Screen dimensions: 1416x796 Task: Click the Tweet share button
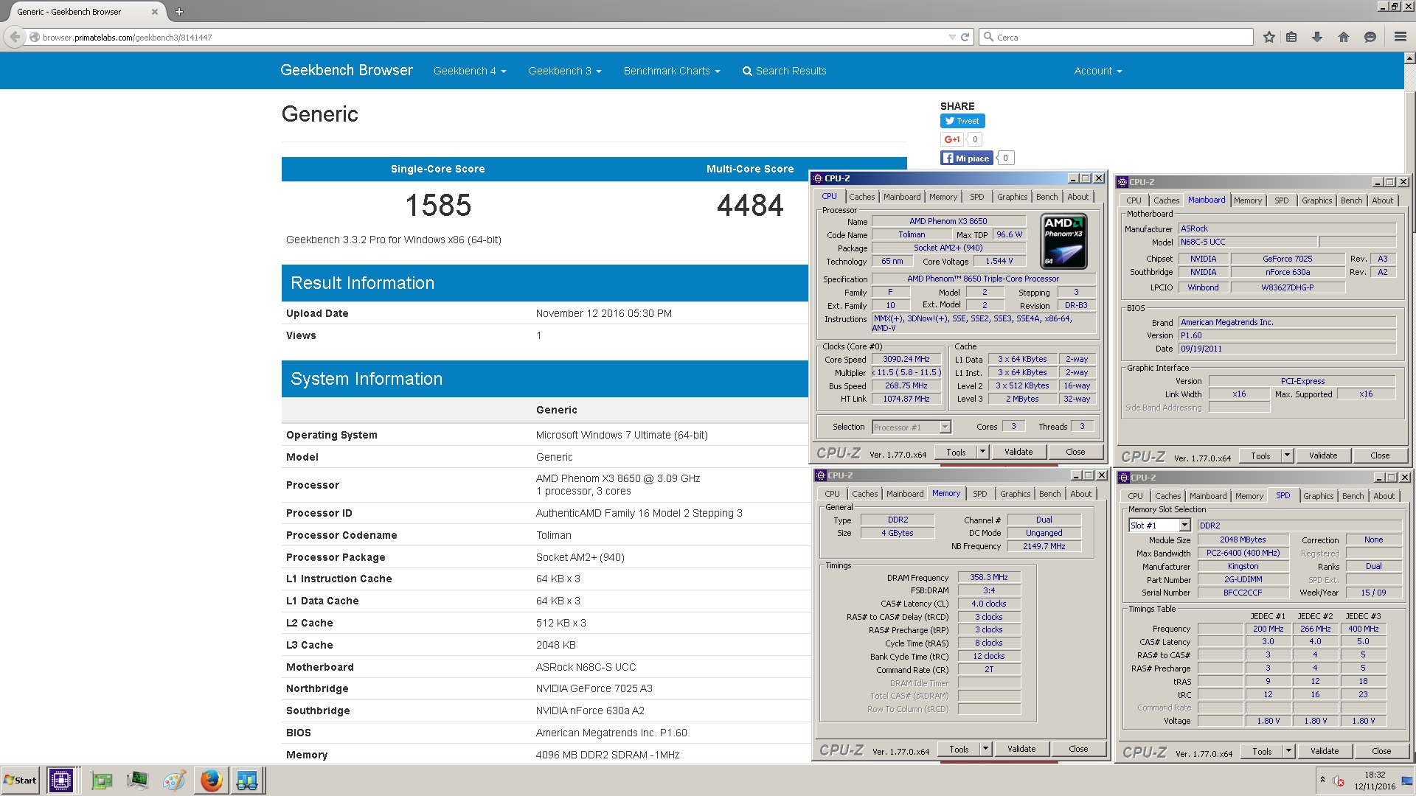962,121
